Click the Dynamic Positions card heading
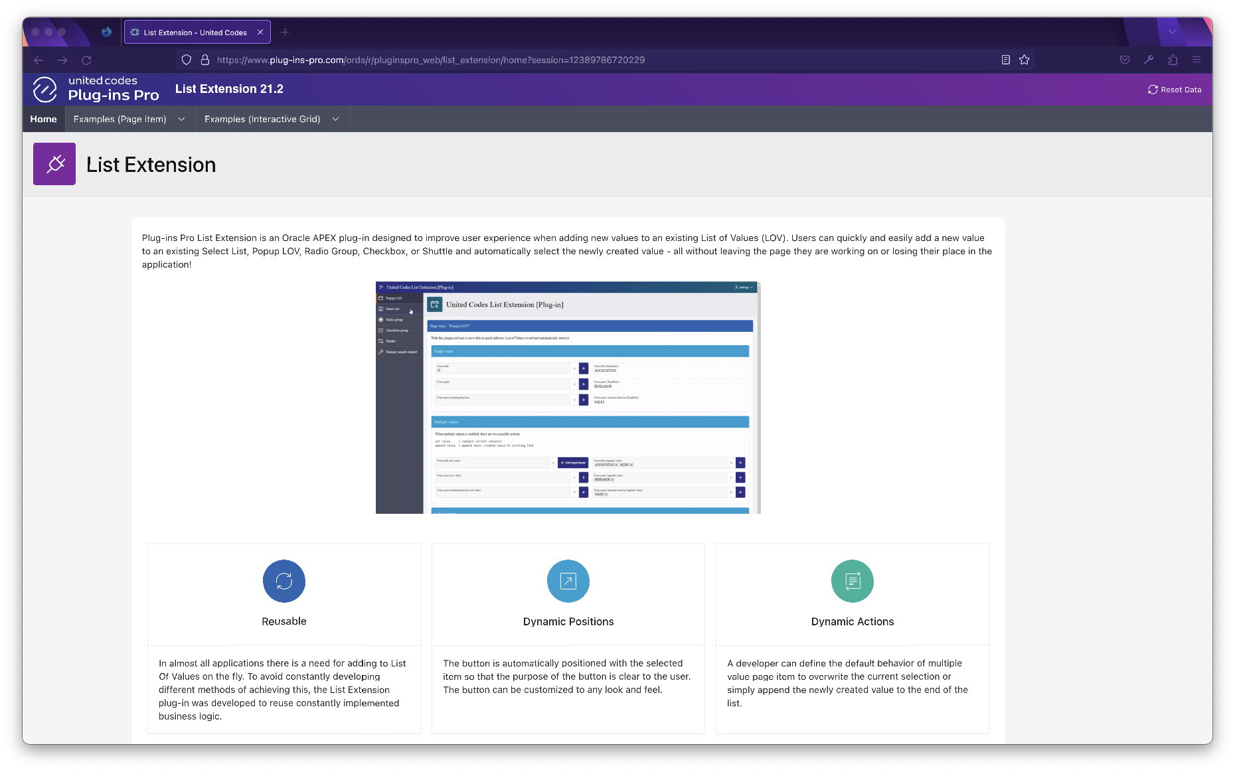Screen dimensions: 1235x772 [x=568, y=621]
